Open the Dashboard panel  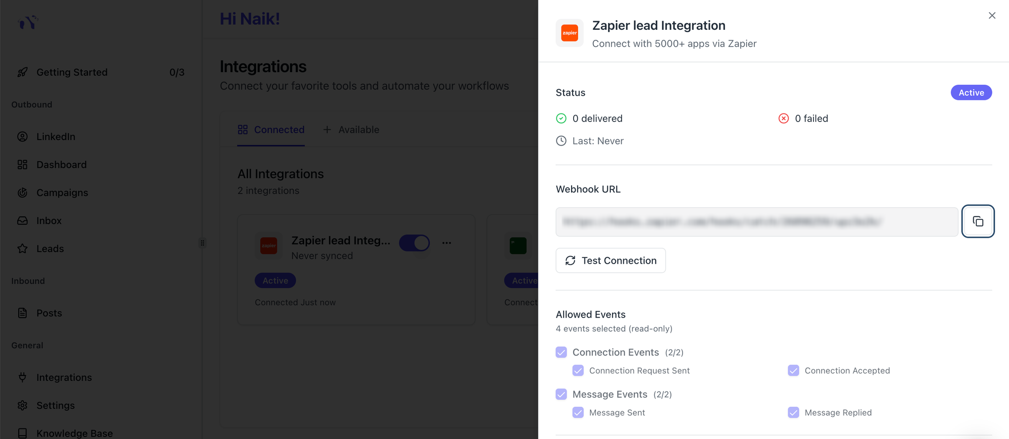tap(62, 164)
